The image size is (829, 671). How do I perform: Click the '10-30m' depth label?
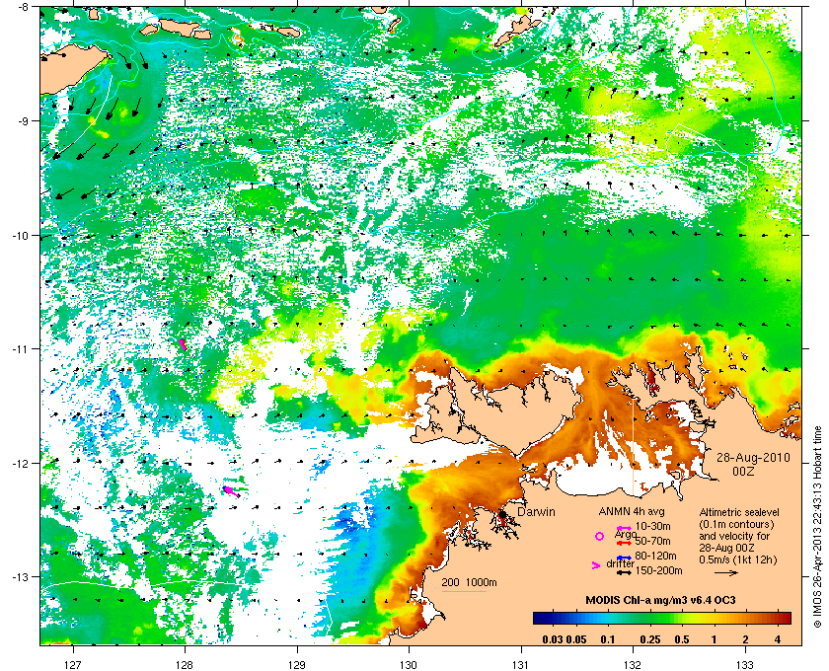pos(652,526)
